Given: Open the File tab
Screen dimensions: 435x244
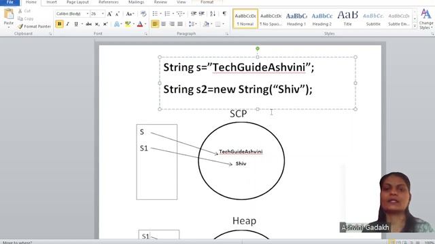Looking at the screenshot, I should pyautogui.click(x=10, y=2).
